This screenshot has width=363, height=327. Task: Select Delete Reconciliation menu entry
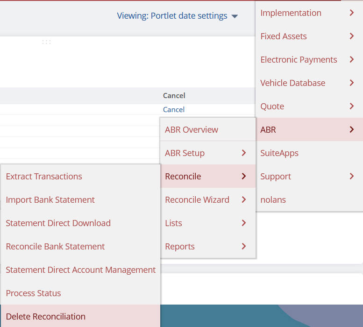tap(46, 316)
